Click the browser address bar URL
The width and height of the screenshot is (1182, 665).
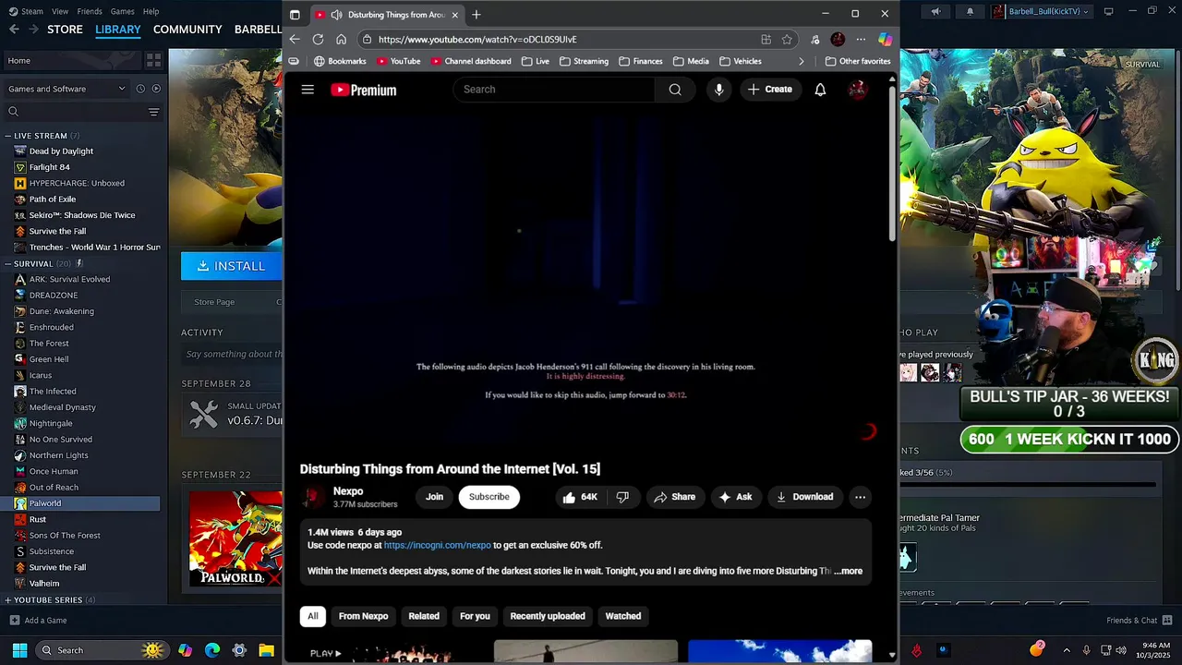point(476,40)
